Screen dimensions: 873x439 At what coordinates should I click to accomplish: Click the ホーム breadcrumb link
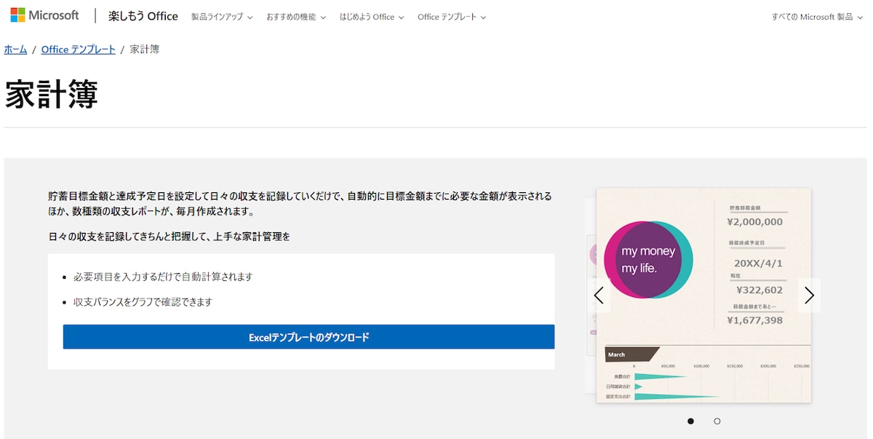pos(15,50)
